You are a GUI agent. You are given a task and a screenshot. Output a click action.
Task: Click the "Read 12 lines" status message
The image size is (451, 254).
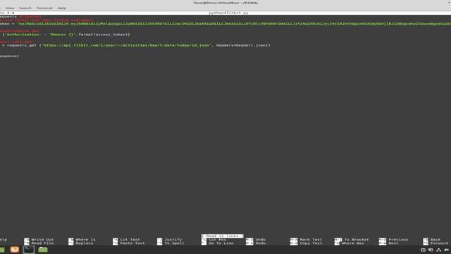(223, 236)
